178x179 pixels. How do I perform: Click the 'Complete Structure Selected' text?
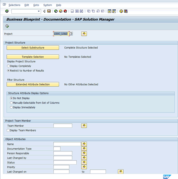pos(81,47)
